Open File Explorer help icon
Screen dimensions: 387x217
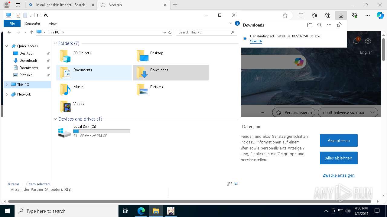[x=237, y=24]
